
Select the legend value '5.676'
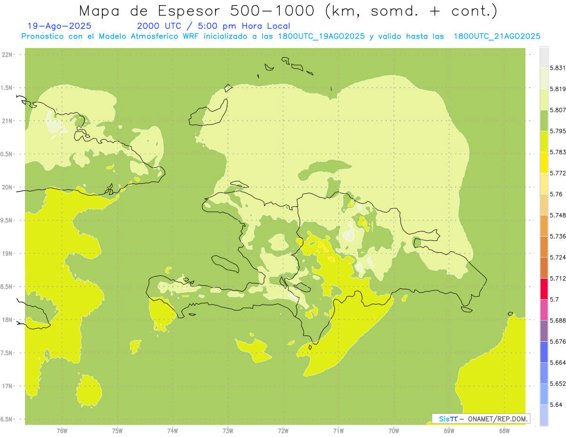click(x=558, y=342)
